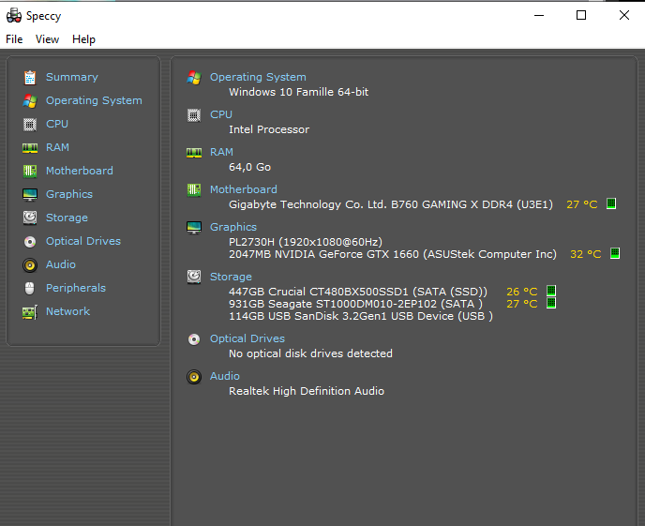Click the GeForce GTX 1660 temperature indicator

point(615,253)
